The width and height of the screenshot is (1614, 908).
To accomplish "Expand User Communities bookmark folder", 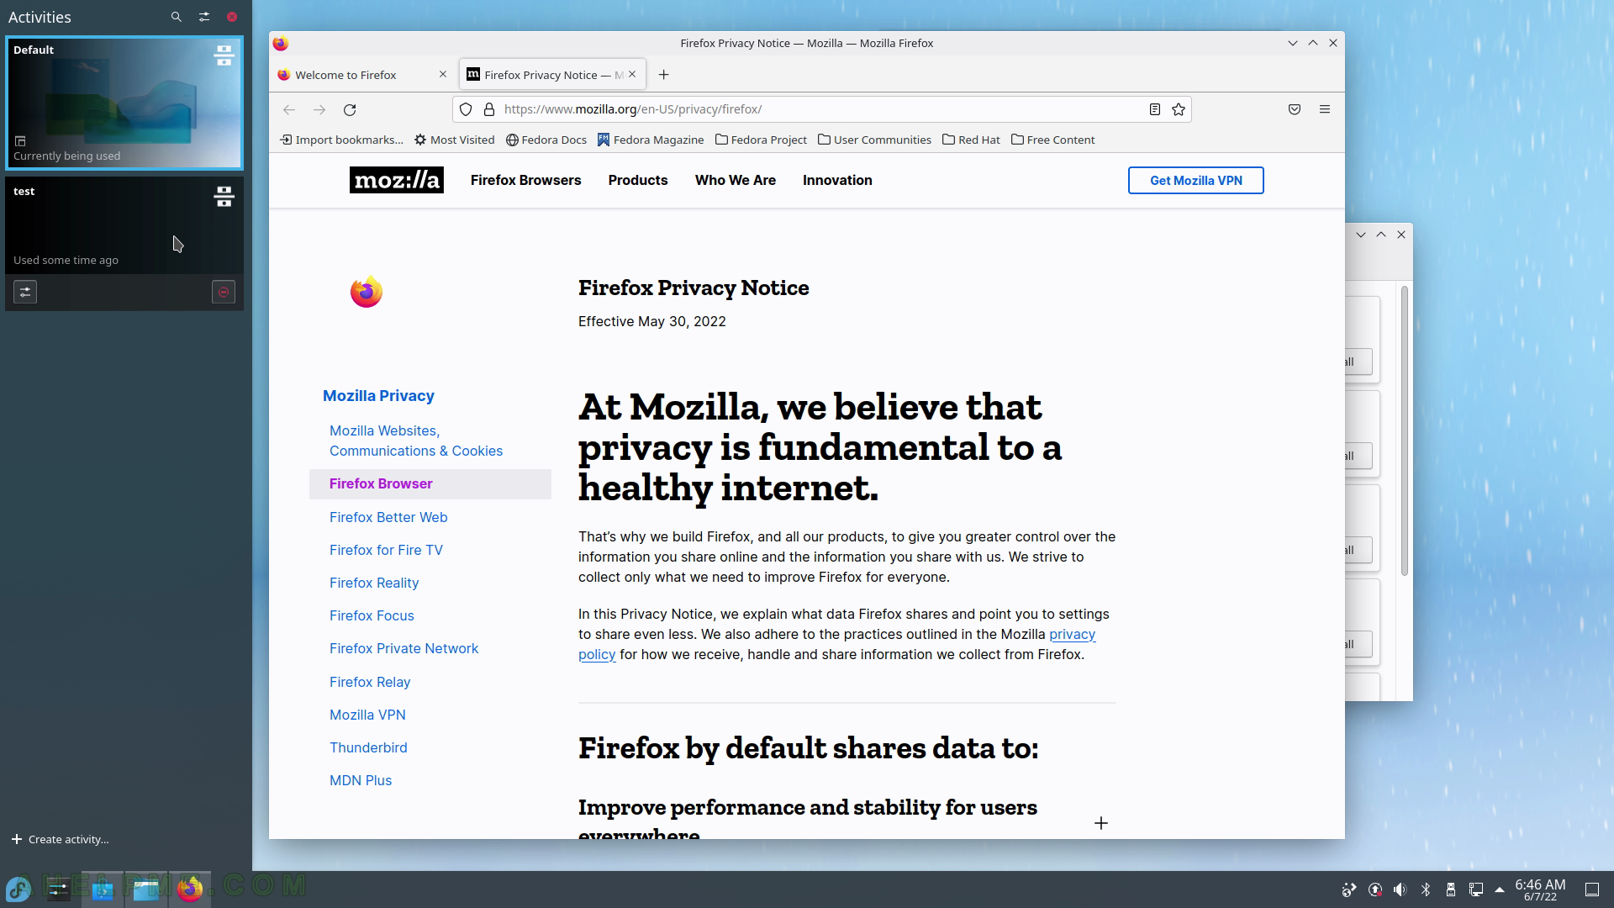I will coord(874,140).
